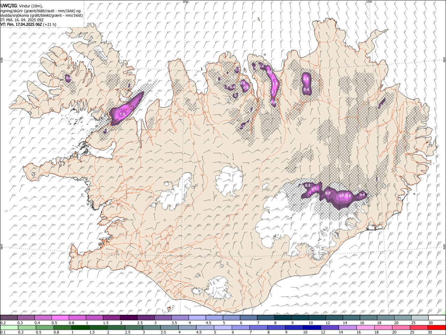Click the 0.6 value above 0.4 in the northeast
446x335 pixels.
click(306, 79)
